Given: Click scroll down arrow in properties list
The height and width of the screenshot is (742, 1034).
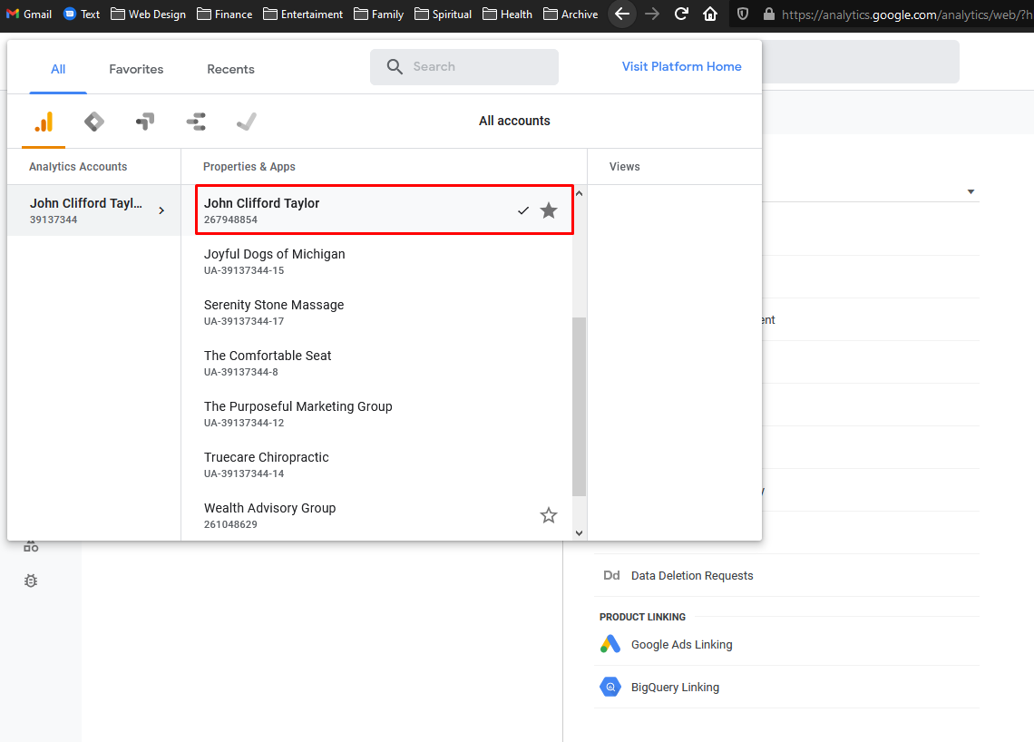Looking at the screenshot, I should point(579,533).
